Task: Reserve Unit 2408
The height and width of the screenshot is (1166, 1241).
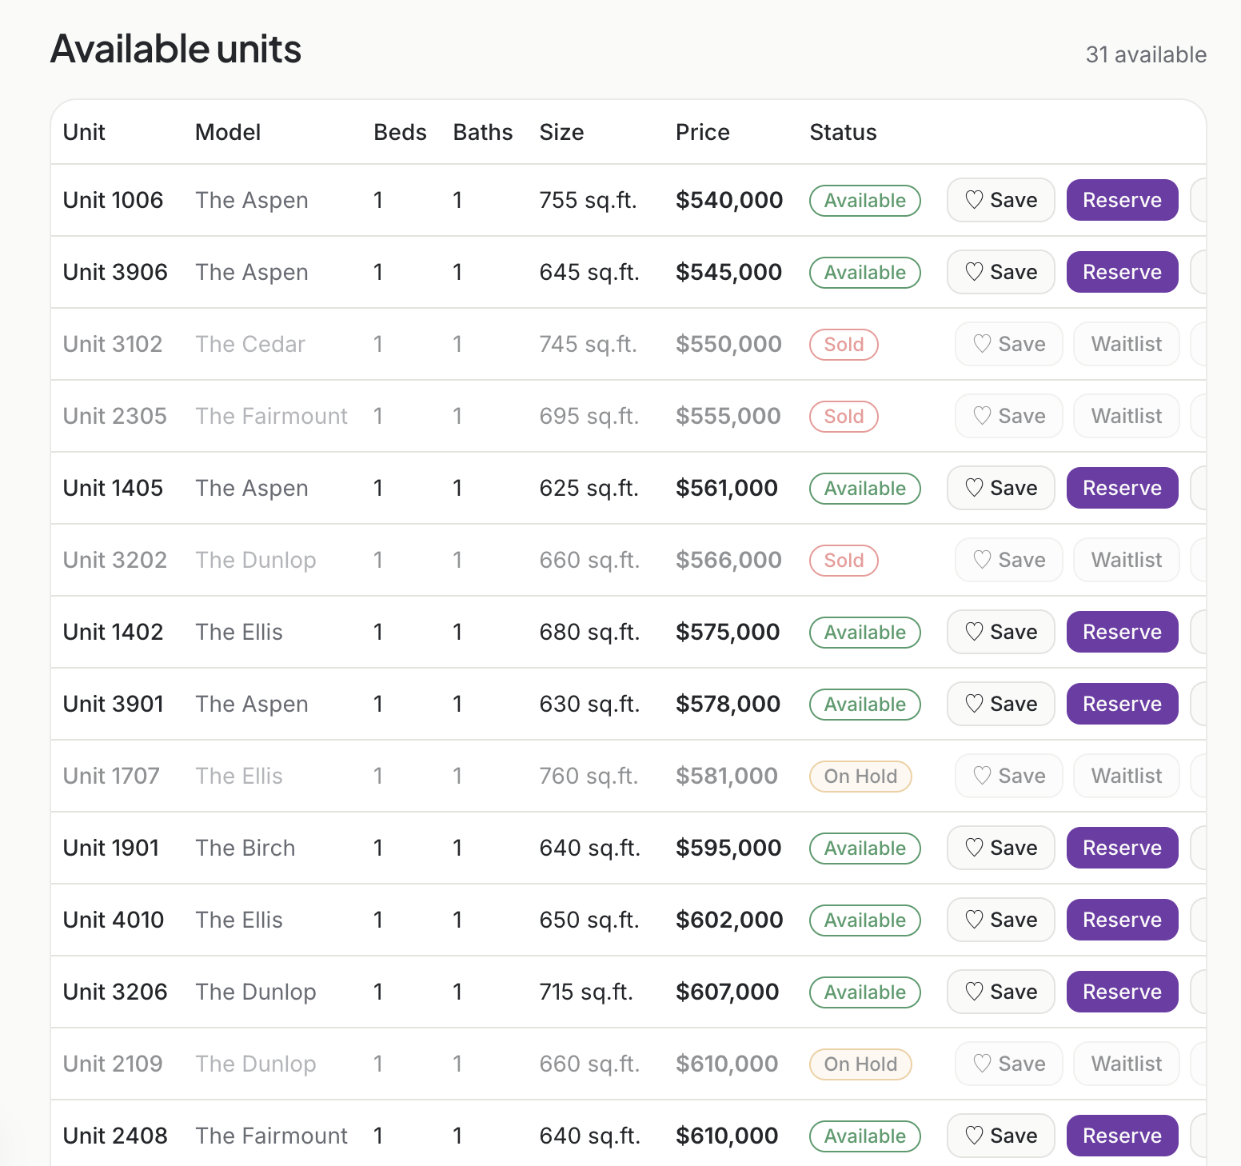Action: coord(1122,1136)
